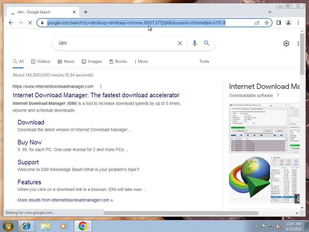The height and width of the screenshot is (232, 309).
Task: Switch to the Images tab
Action: click(92, 62)
